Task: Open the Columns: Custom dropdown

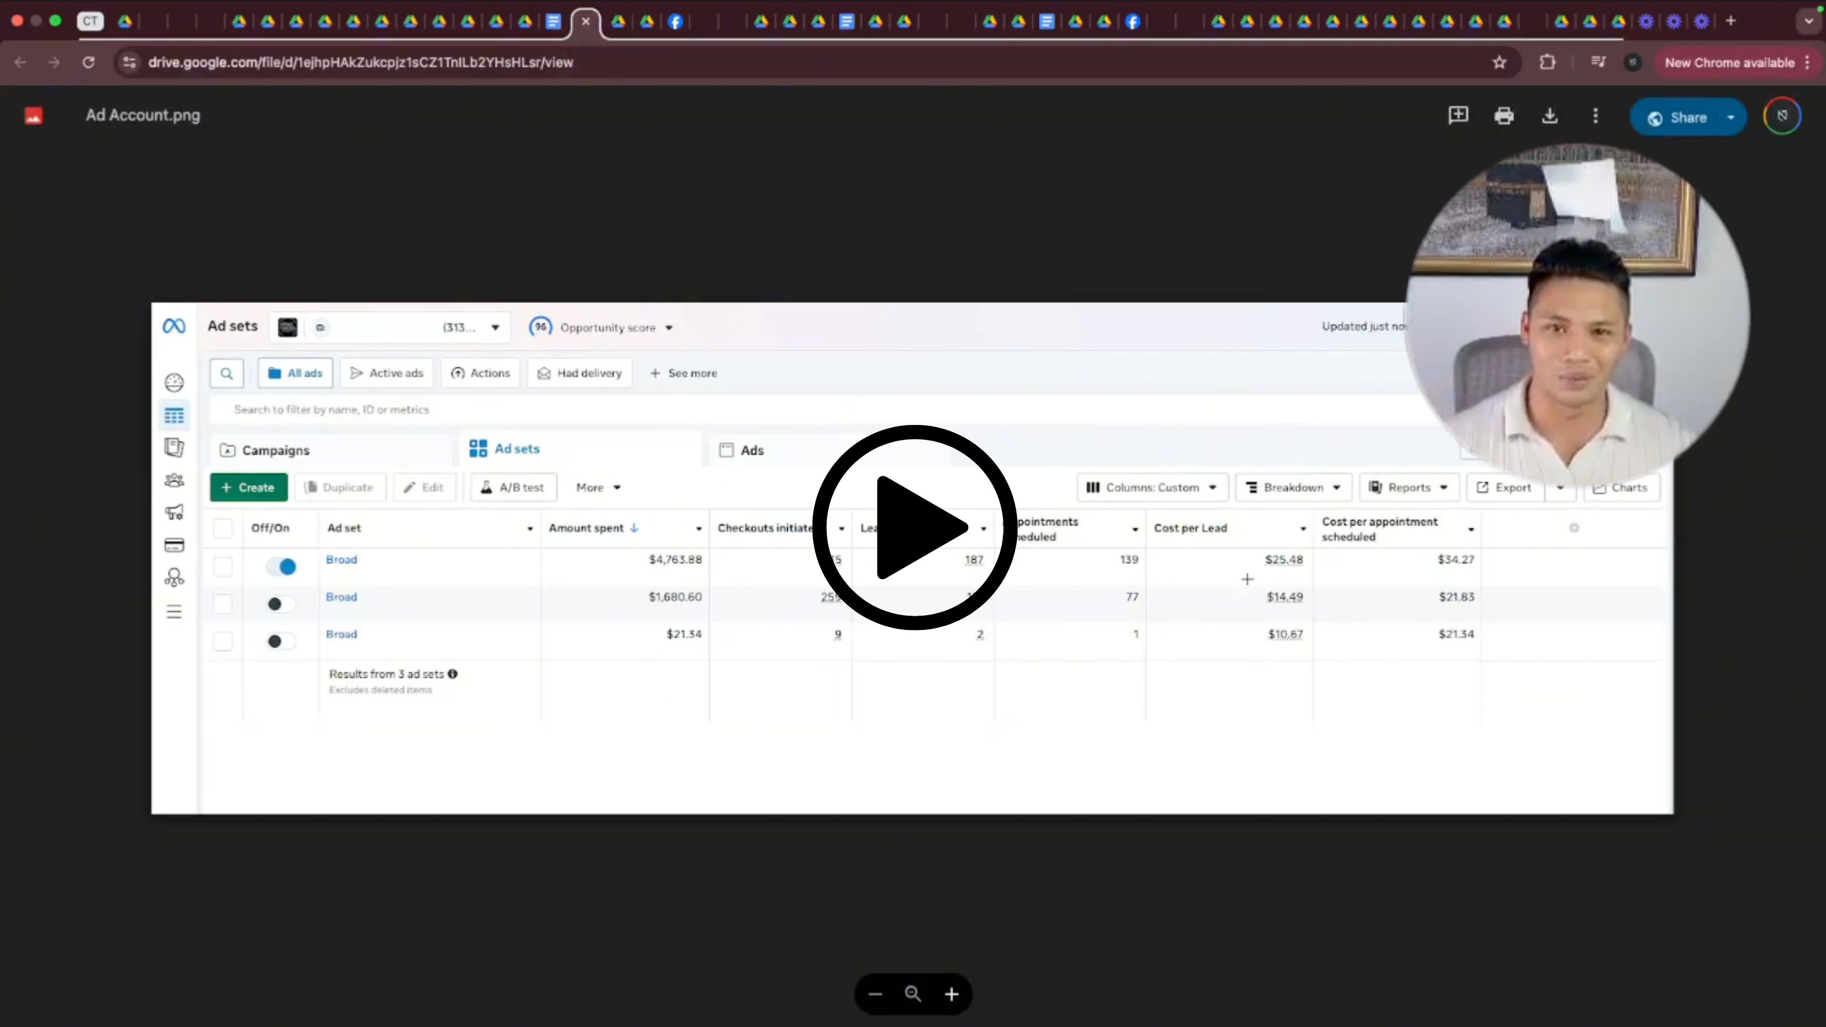Action: click(x=1151, y=487)
